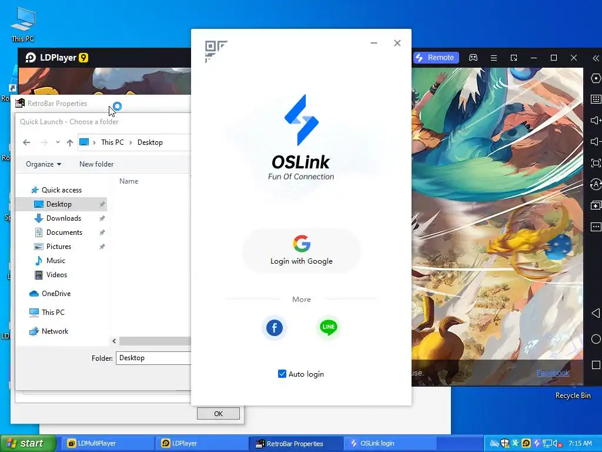Open the QR code login in OSLink
This screenshot has height=452, width=602.
pyautogui.click(x=216, y=52)
